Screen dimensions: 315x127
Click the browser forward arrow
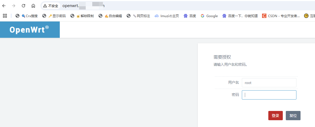[14, 6]
